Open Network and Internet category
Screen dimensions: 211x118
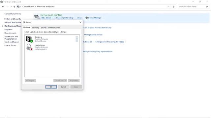click(13, 22)
